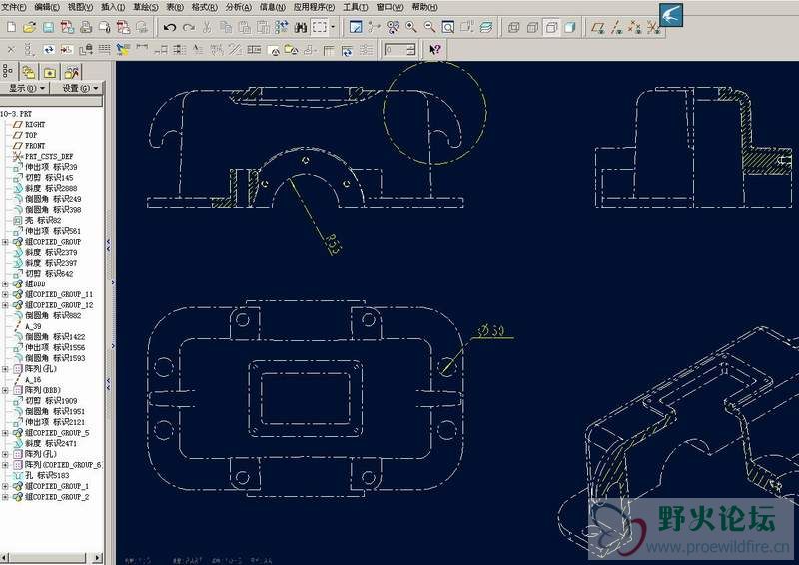
Task: Switch to wireframe display style
Action: [514, 27]
